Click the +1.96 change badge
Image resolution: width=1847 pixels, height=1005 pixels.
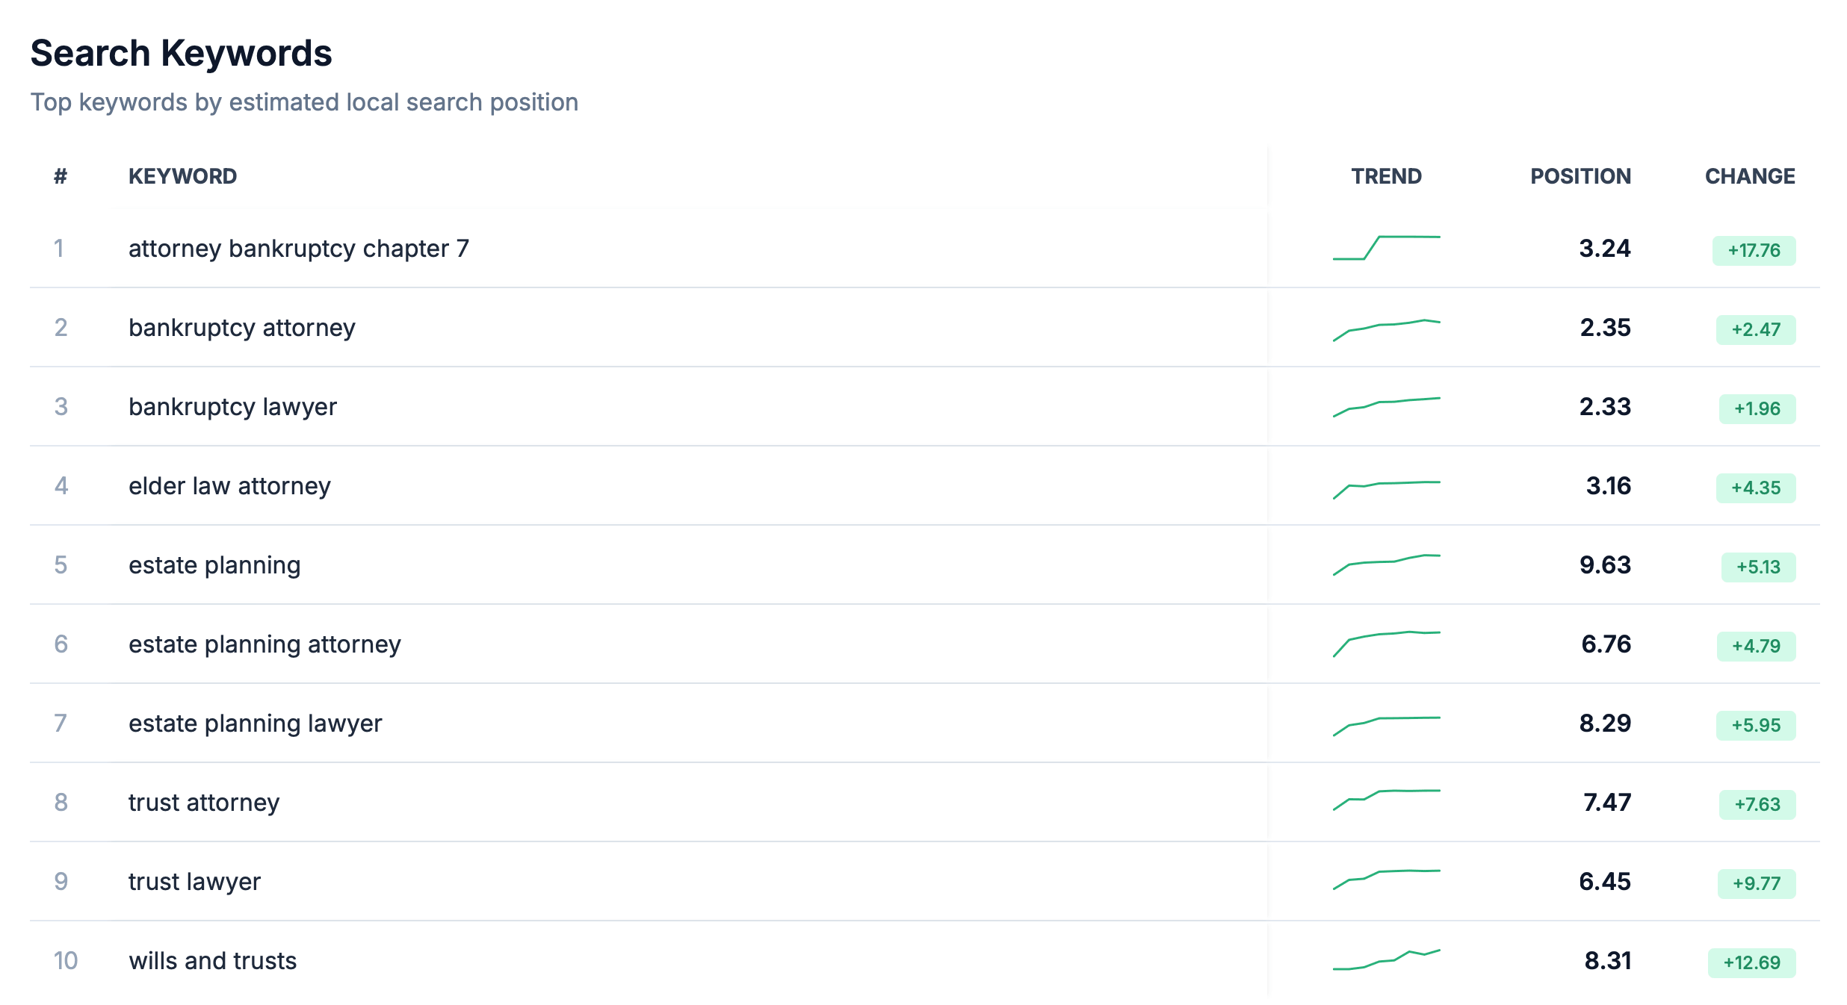(x=1757, y=408)
